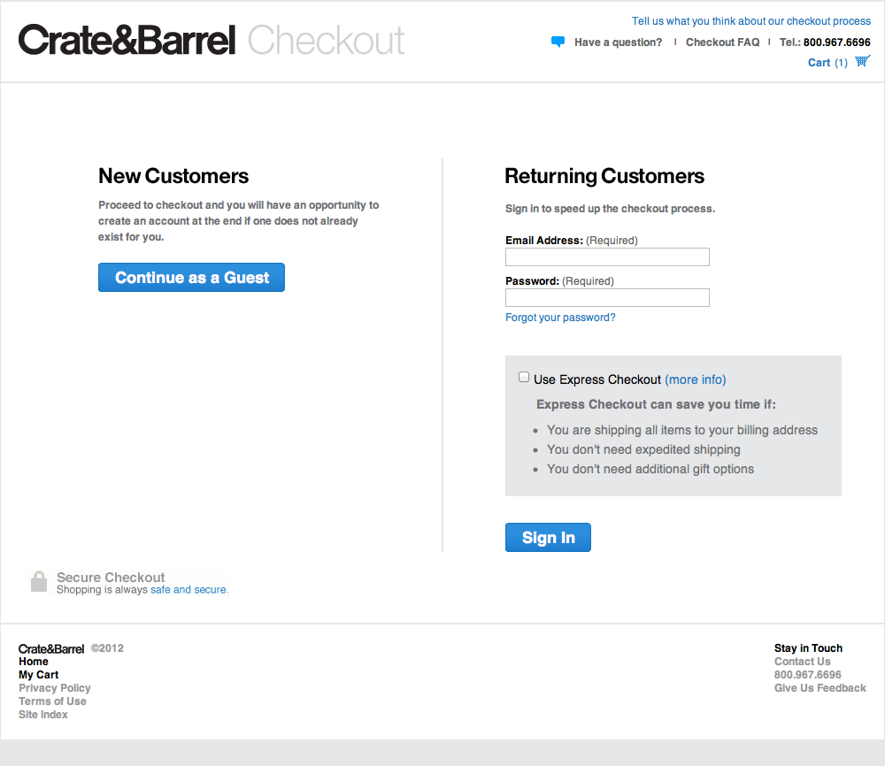Image resolution: width=885 pixels, height=766 pixels.
Task: Open the checkout process feedback link
Action: 750,20
